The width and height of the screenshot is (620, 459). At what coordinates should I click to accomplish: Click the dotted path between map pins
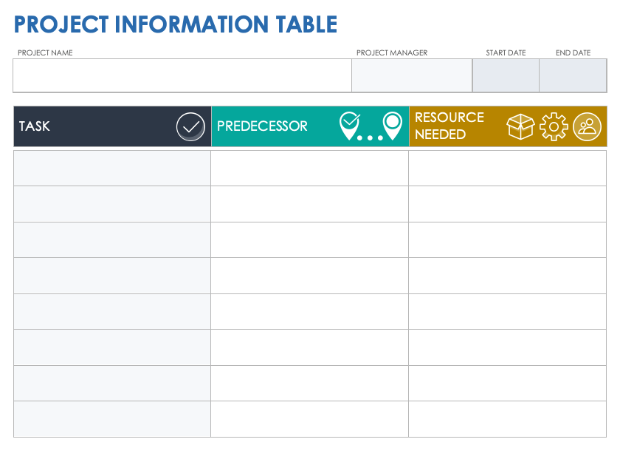(371, 137)
